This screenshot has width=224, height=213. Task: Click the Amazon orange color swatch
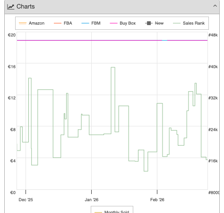pyautogui.click(x=23, y=23)
